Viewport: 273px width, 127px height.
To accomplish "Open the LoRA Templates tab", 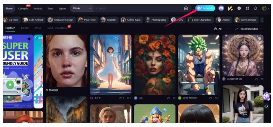I will pos(57,28).
